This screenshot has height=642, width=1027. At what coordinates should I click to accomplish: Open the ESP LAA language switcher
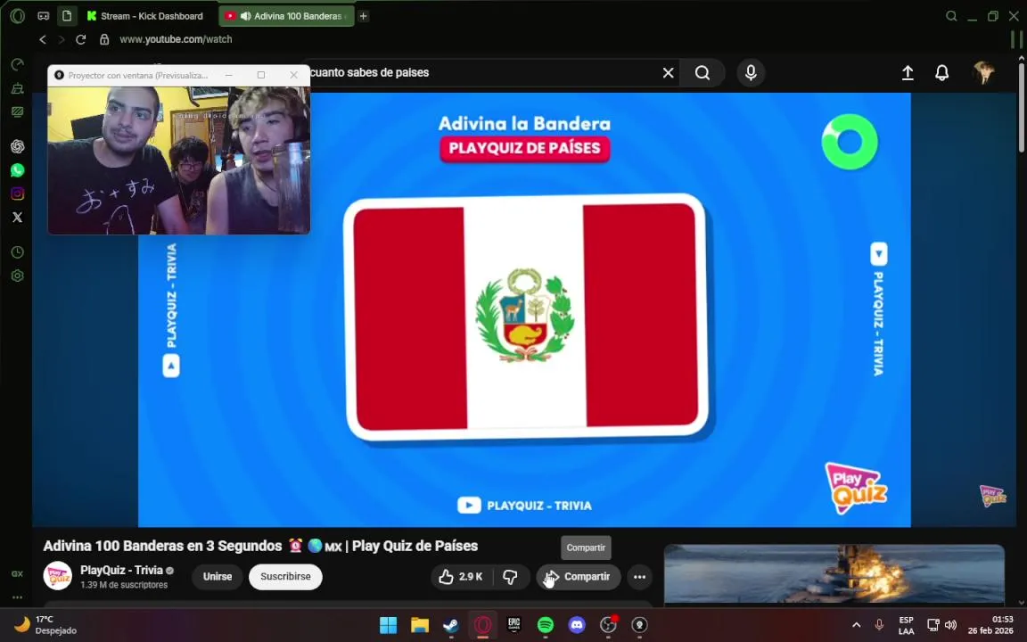907,625
